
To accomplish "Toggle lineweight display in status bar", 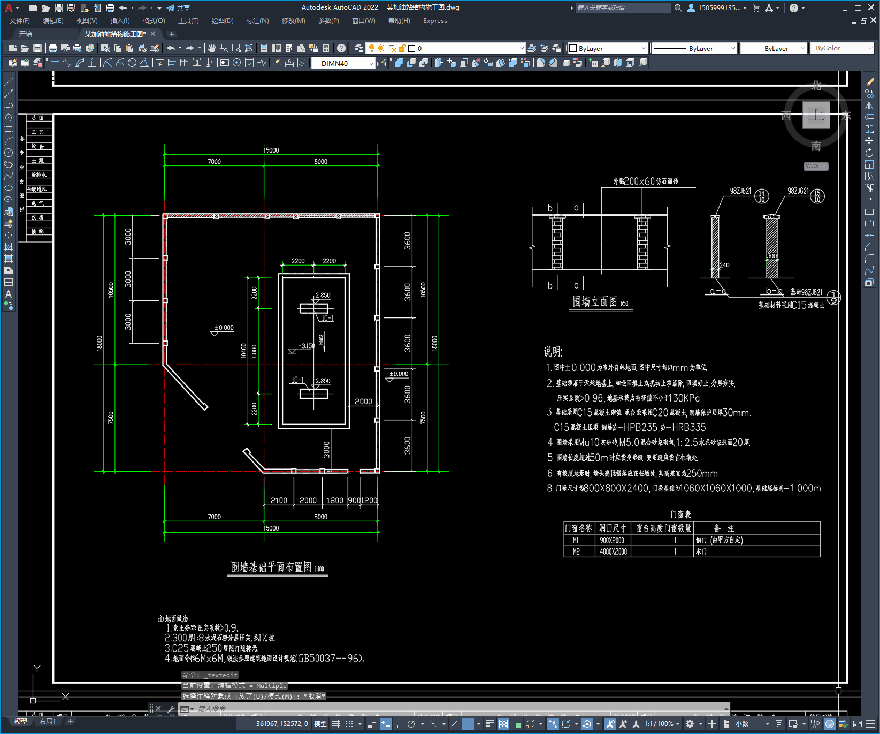I will [489, 724].
